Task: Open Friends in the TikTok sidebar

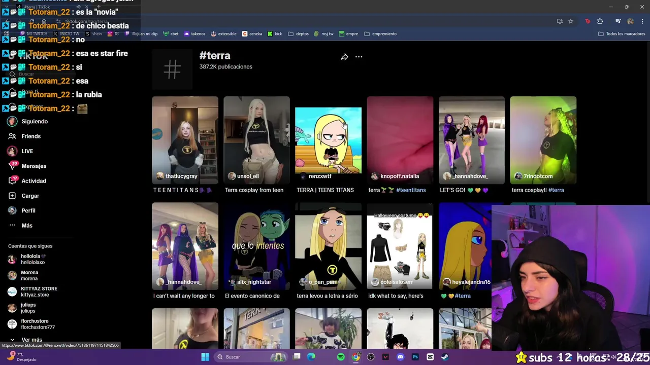Action: pos(24,136)
